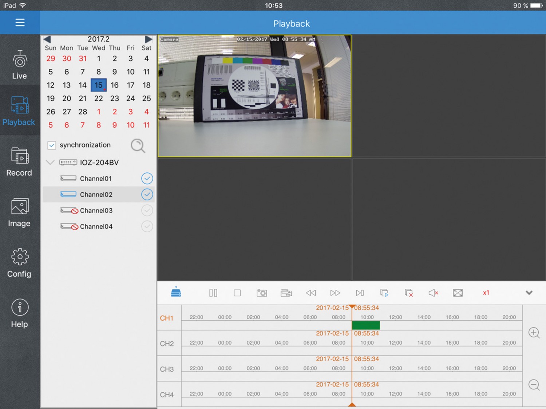
Task: Fast forward the playback
Action: click(335, 293)
